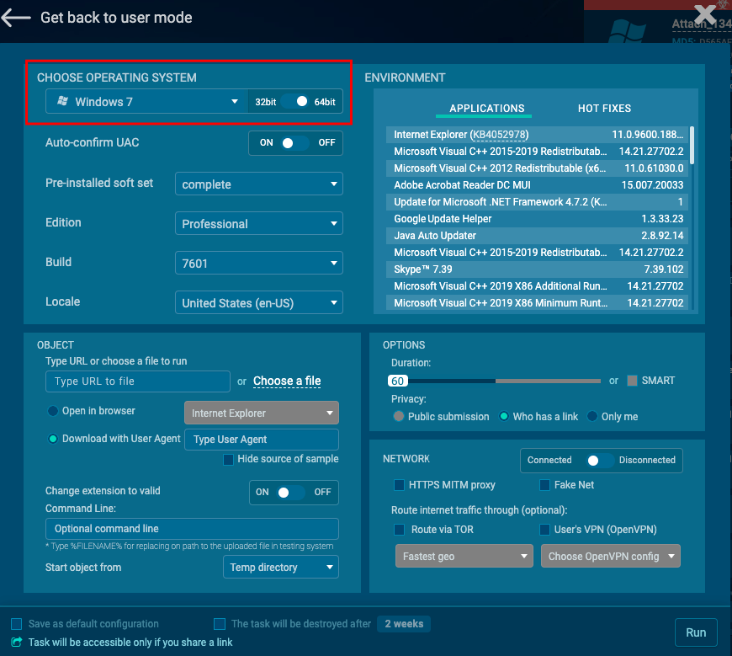Open the Locale United States dropdown

point(259,303)
